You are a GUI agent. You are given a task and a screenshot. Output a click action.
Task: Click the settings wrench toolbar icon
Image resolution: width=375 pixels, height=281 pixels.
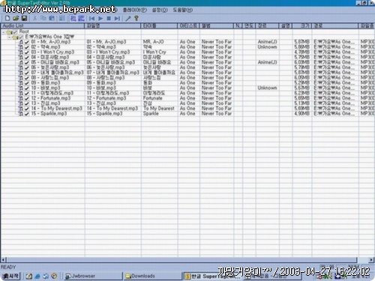[128, 18]
